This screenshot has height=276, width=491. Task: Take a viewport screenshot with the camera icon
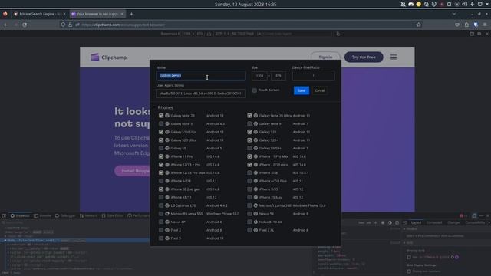(x=472, y=34)
